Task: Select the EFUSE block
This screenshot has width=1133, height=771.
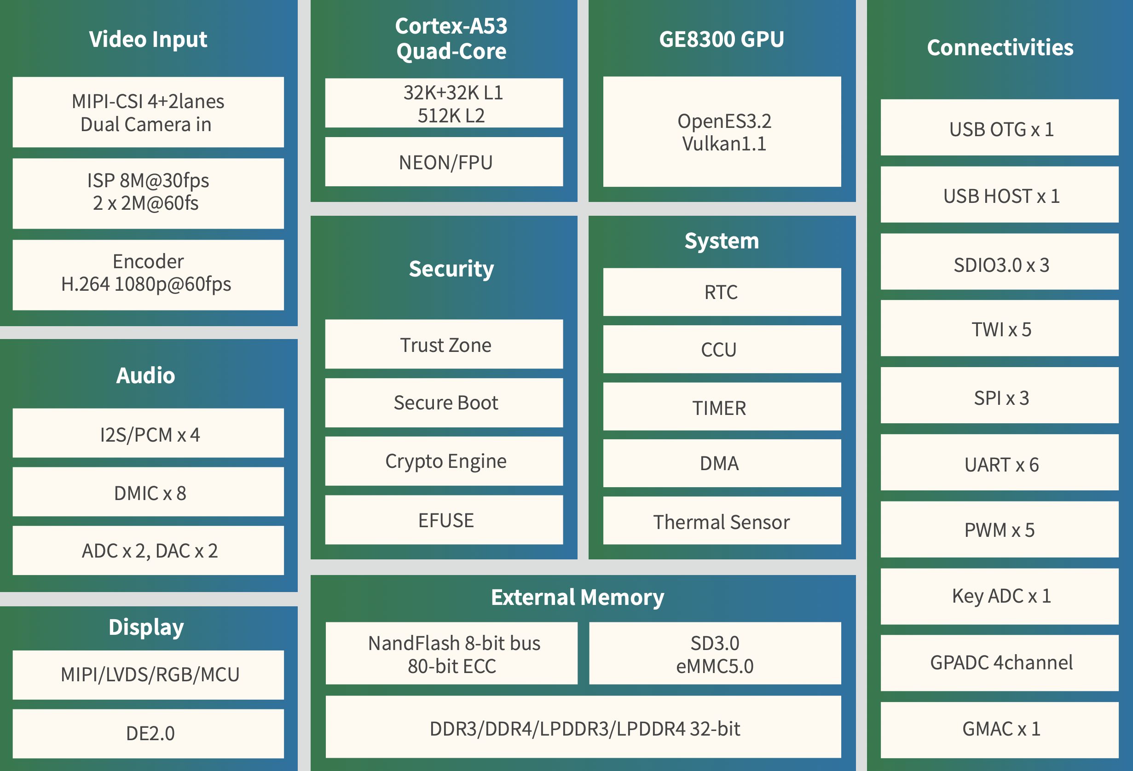Action: pos(444,520)
